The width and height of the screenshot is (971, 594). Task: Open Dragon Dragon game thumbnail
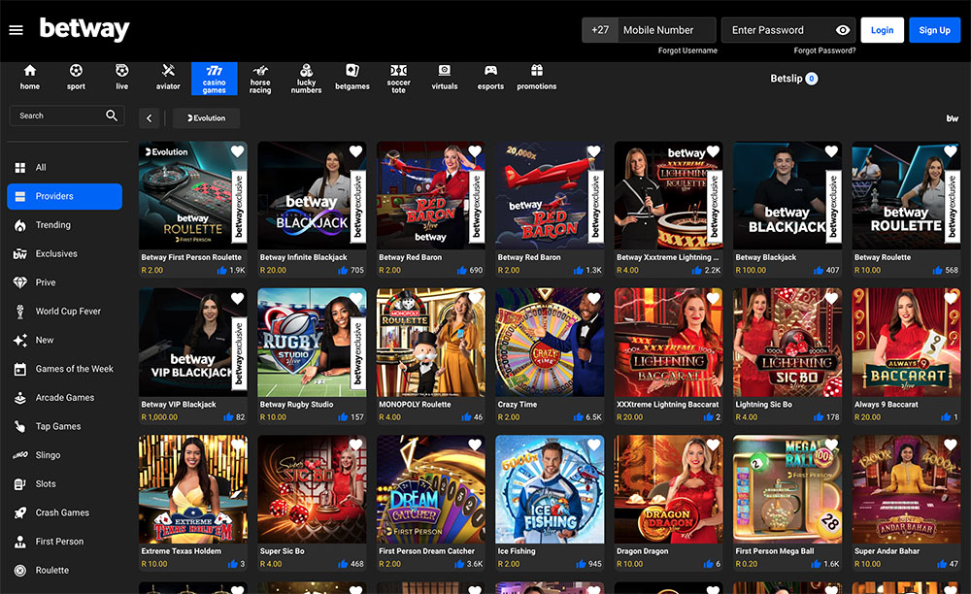pyautogui.click(x=668, y=489)
